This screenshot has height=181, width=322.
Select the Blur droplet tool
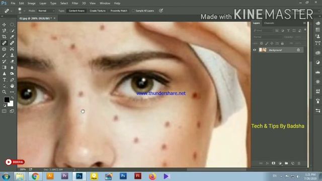(x=12, y=67)
